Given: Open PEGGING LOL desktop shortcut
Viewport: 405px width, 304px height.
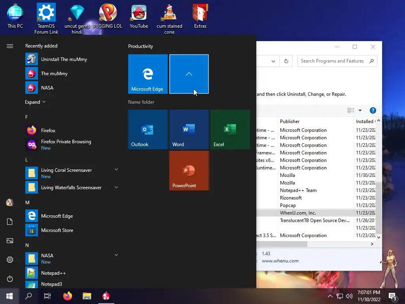Looking at the screenshot, I should (x=108, y=16).
